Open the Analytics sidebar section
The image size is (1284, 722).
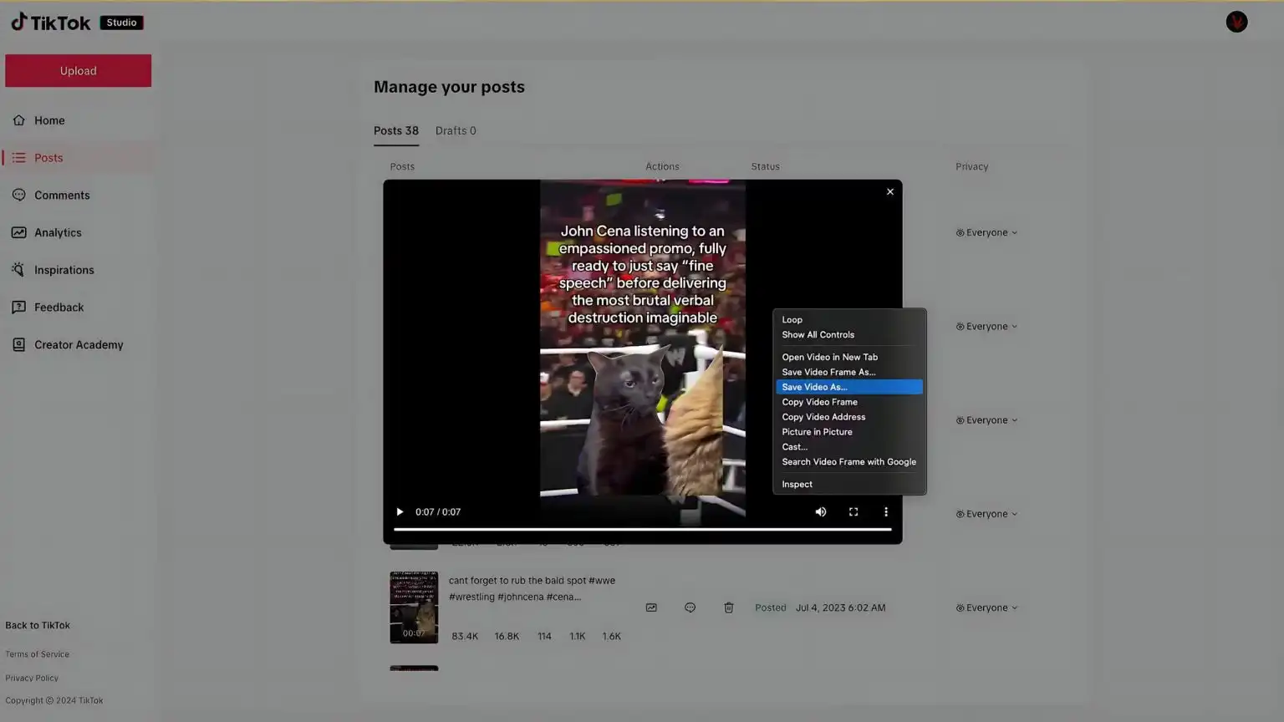pos(58,233)
